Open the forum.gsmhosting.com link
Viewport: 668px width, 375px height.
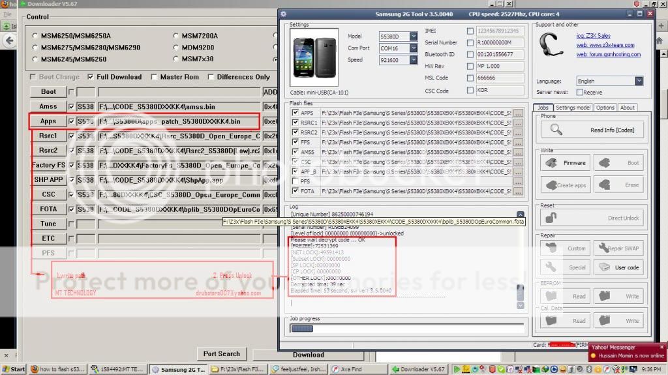(x=608, y=55)
